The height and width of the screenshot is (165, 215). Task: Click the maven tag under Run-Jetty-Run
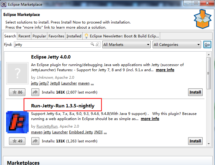click(x=37, y=132)
